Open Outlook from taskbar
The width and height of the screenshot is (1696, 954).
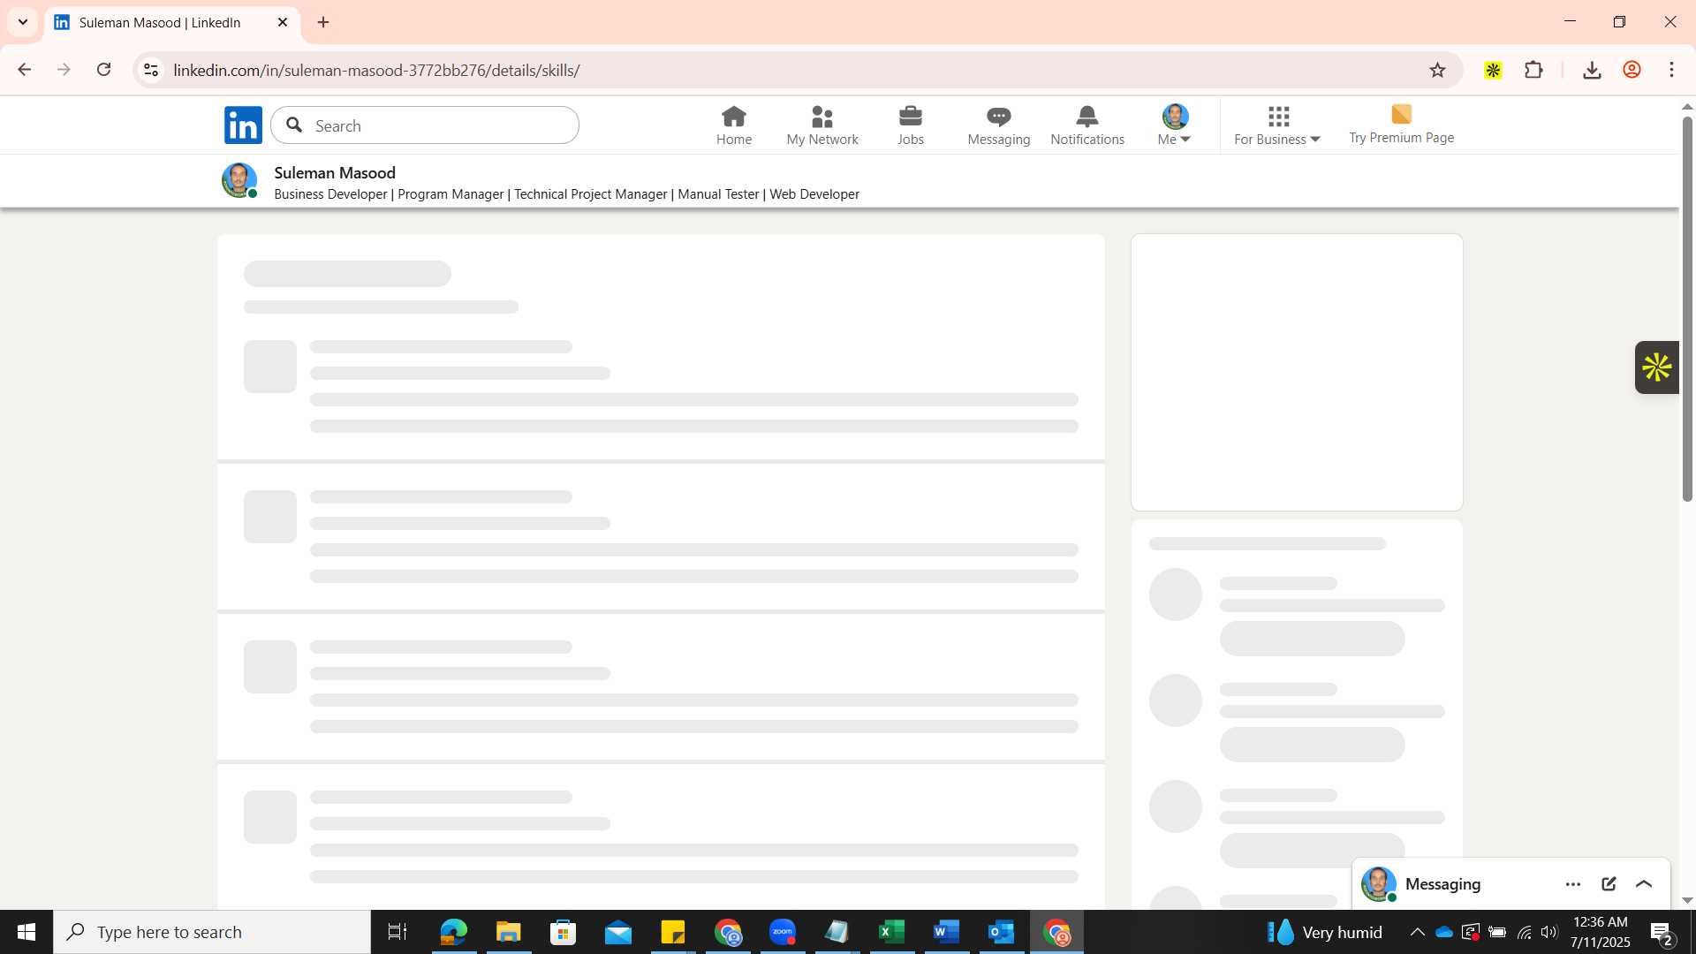[1002, 932]
